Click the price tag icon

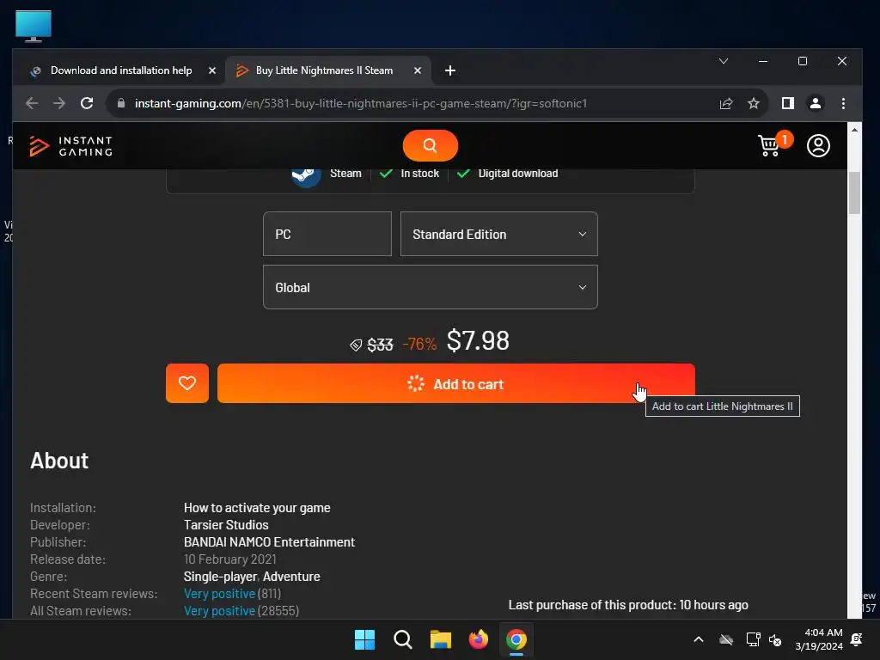coord(356,345)
